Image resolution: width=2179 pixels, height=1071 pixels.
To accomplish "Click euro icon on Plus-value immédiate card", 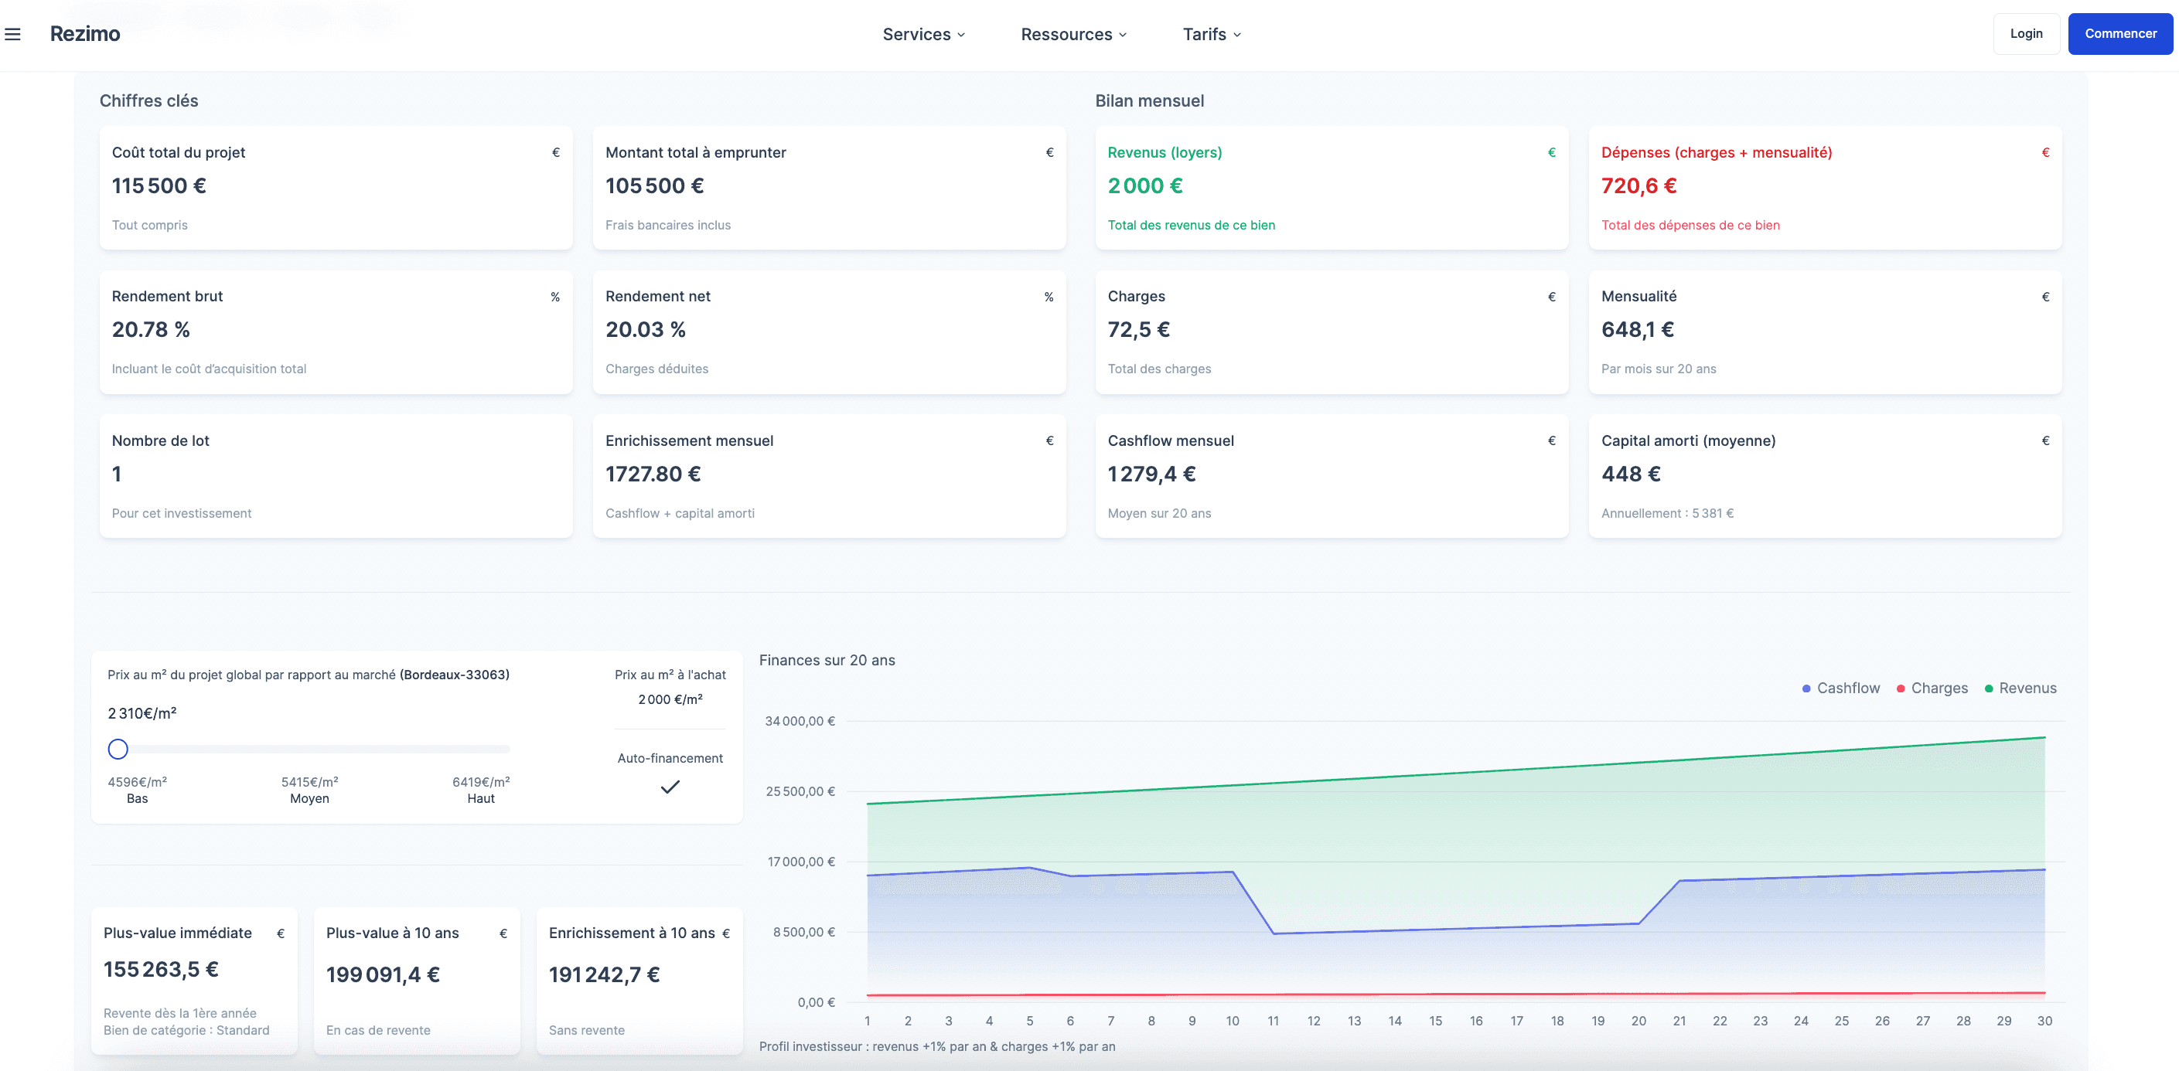I will (281, 934).
